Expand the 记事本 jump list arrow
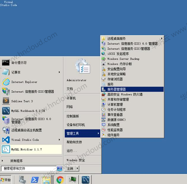This screenshot has height=184, width=187. click(x=59, y=72)
